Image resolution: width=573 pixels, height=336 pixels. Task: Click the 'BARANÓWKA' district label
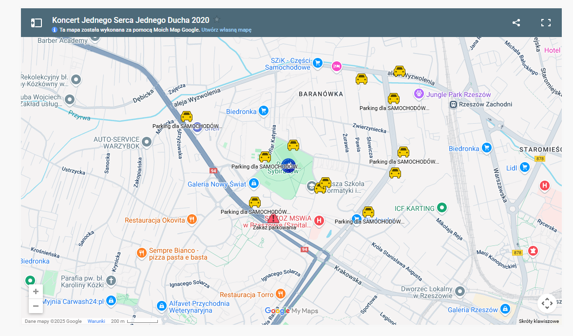click(x=321, y=94)
